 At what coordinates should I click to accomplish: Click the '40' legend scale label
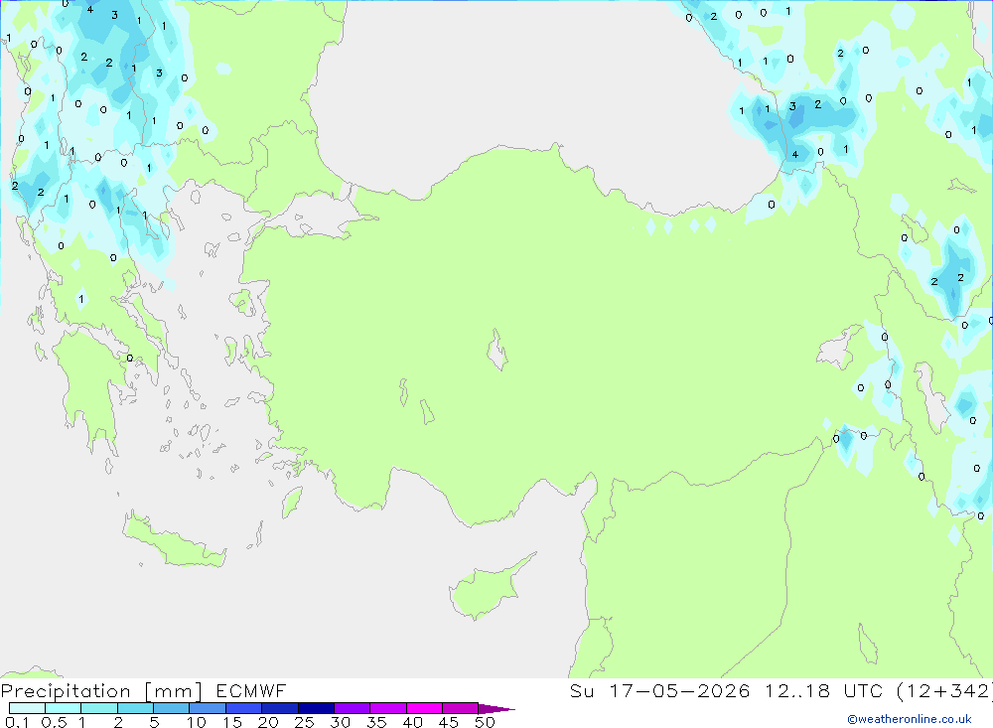click(413, 722)
